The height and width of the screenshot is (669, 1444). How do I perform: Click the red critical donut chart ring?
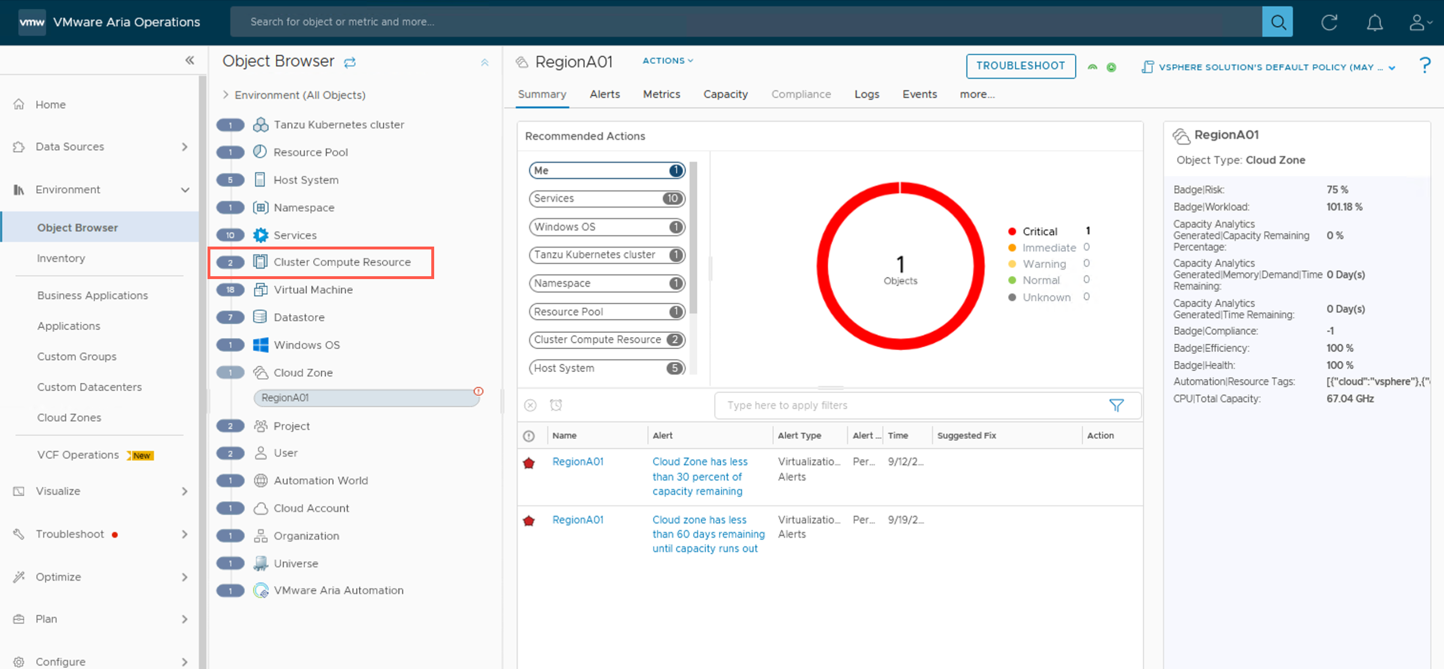pos(822,265)
